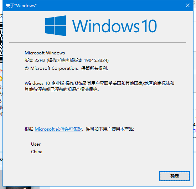Close the 关于 Windows dialog

coord(187,5)
